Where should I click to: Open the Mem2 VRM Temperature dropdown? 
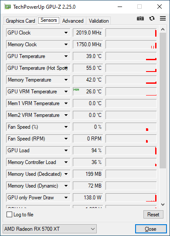pyautogui.click(x=66, y=115)
